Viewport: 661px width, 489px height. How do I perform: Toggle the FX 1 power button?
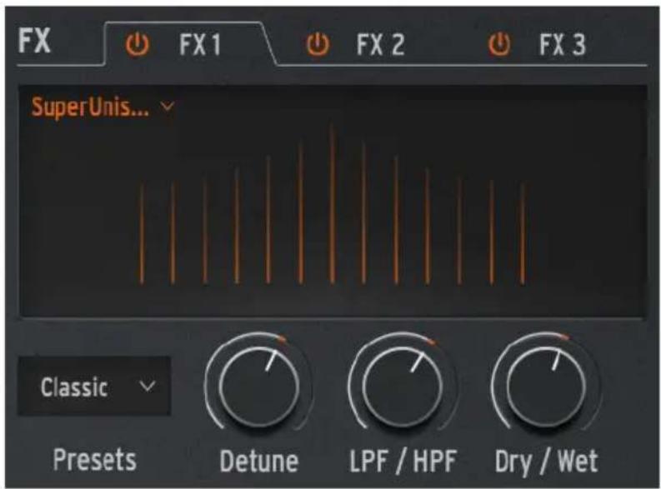[x=138, y=44]
